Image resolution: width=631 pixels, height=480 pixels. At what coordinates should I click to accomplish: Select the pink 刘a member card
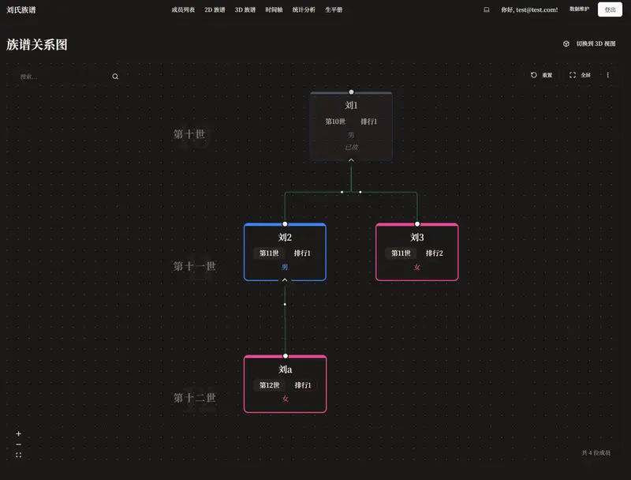(x=285, y=384)
